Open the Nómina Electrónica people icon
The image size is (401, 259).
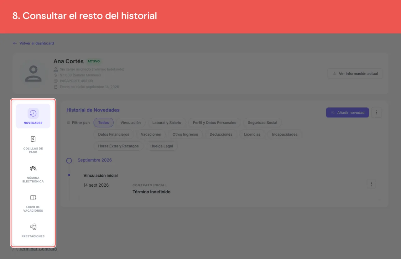(x=33, y=168)
